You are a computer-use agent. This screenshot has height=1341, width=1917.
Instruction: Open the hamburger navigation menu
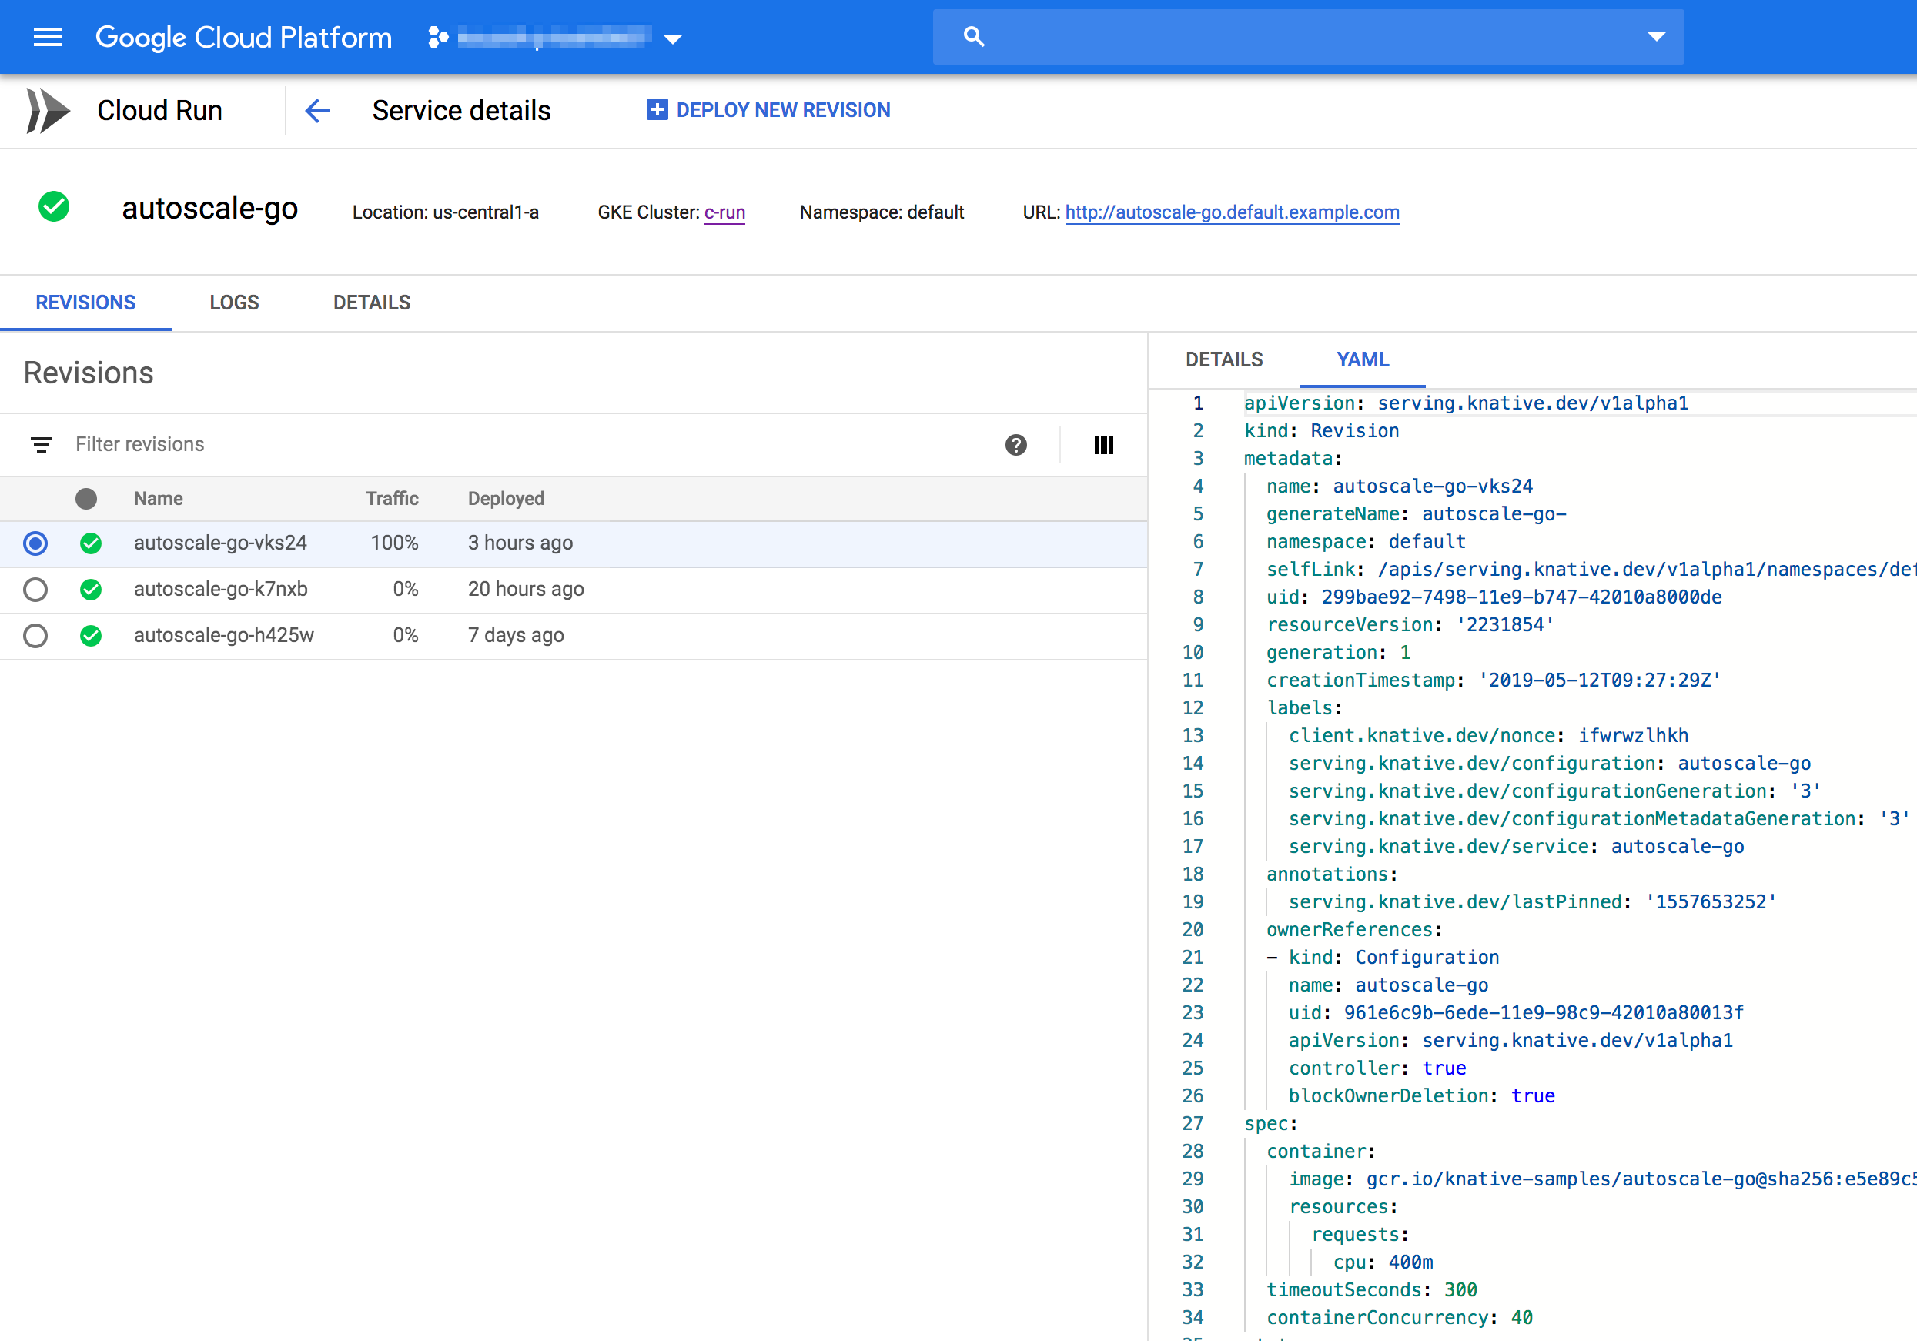48,37
